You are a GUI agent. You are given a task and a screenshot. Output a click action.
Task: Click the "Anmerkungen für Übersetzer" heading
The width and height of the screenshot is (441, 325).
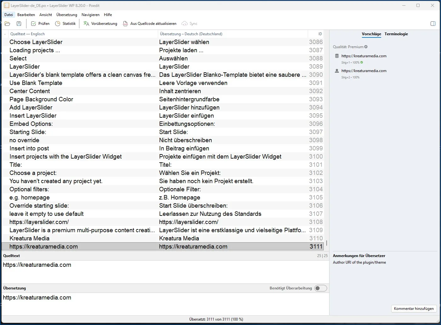[359, 256]
